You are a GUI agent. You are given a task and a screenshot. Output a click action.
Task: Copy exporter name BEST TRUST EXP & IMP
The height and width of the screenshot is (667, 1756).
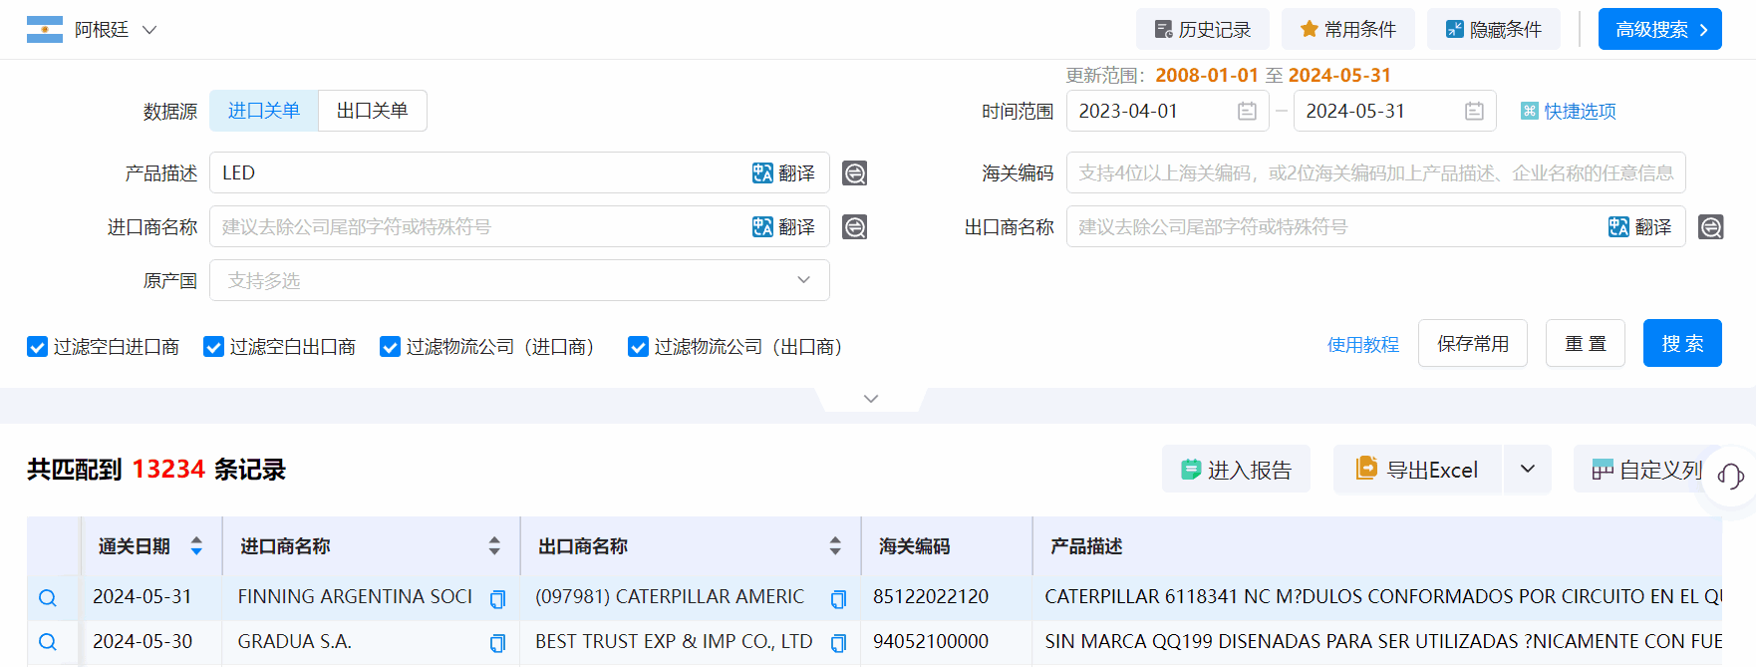pyautogui.click(x=838, y=643)
